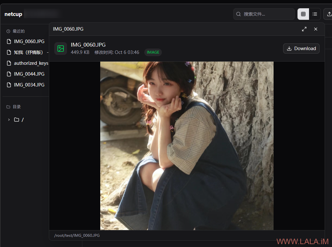Click the file icon beside IMG_0044.JPG
The image size is (332, 247).
pyautogui.click(x=9, y=74)
